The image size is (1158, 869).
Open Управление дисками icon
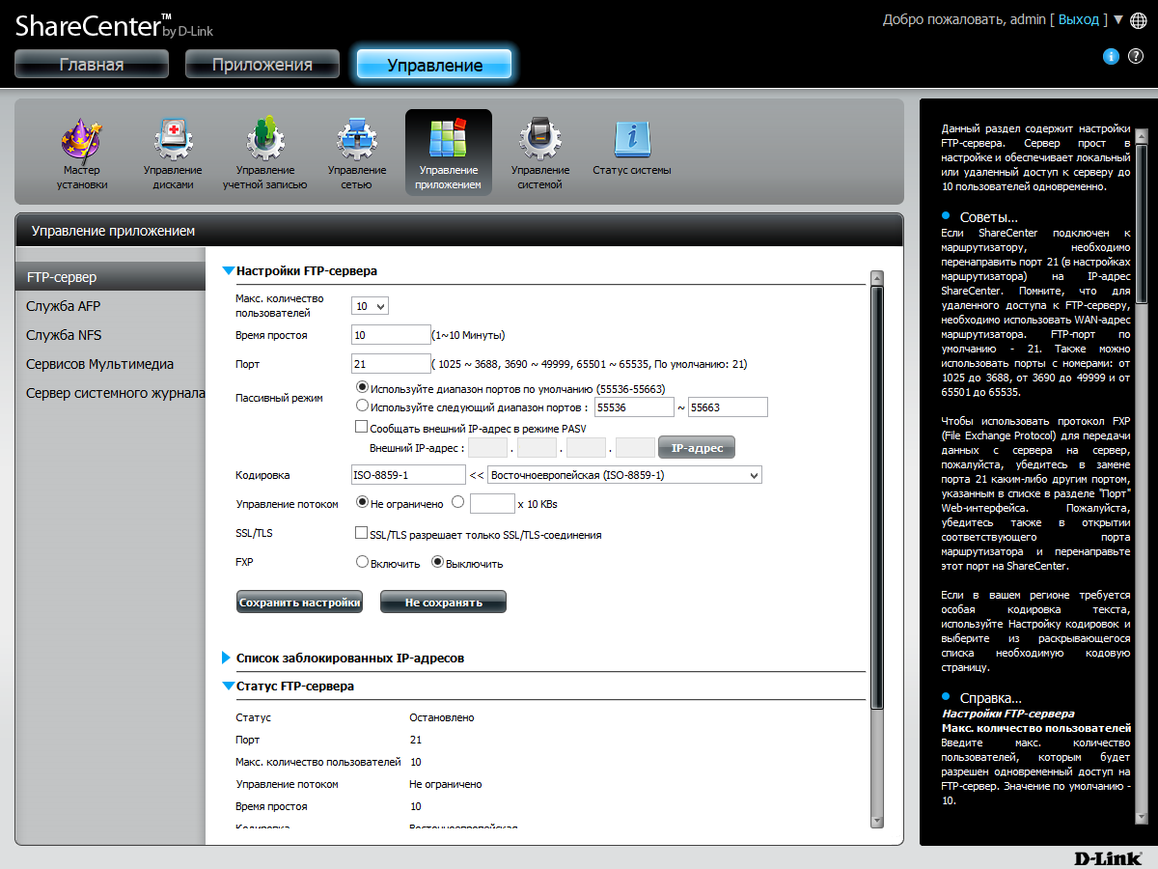coord(174,154)
